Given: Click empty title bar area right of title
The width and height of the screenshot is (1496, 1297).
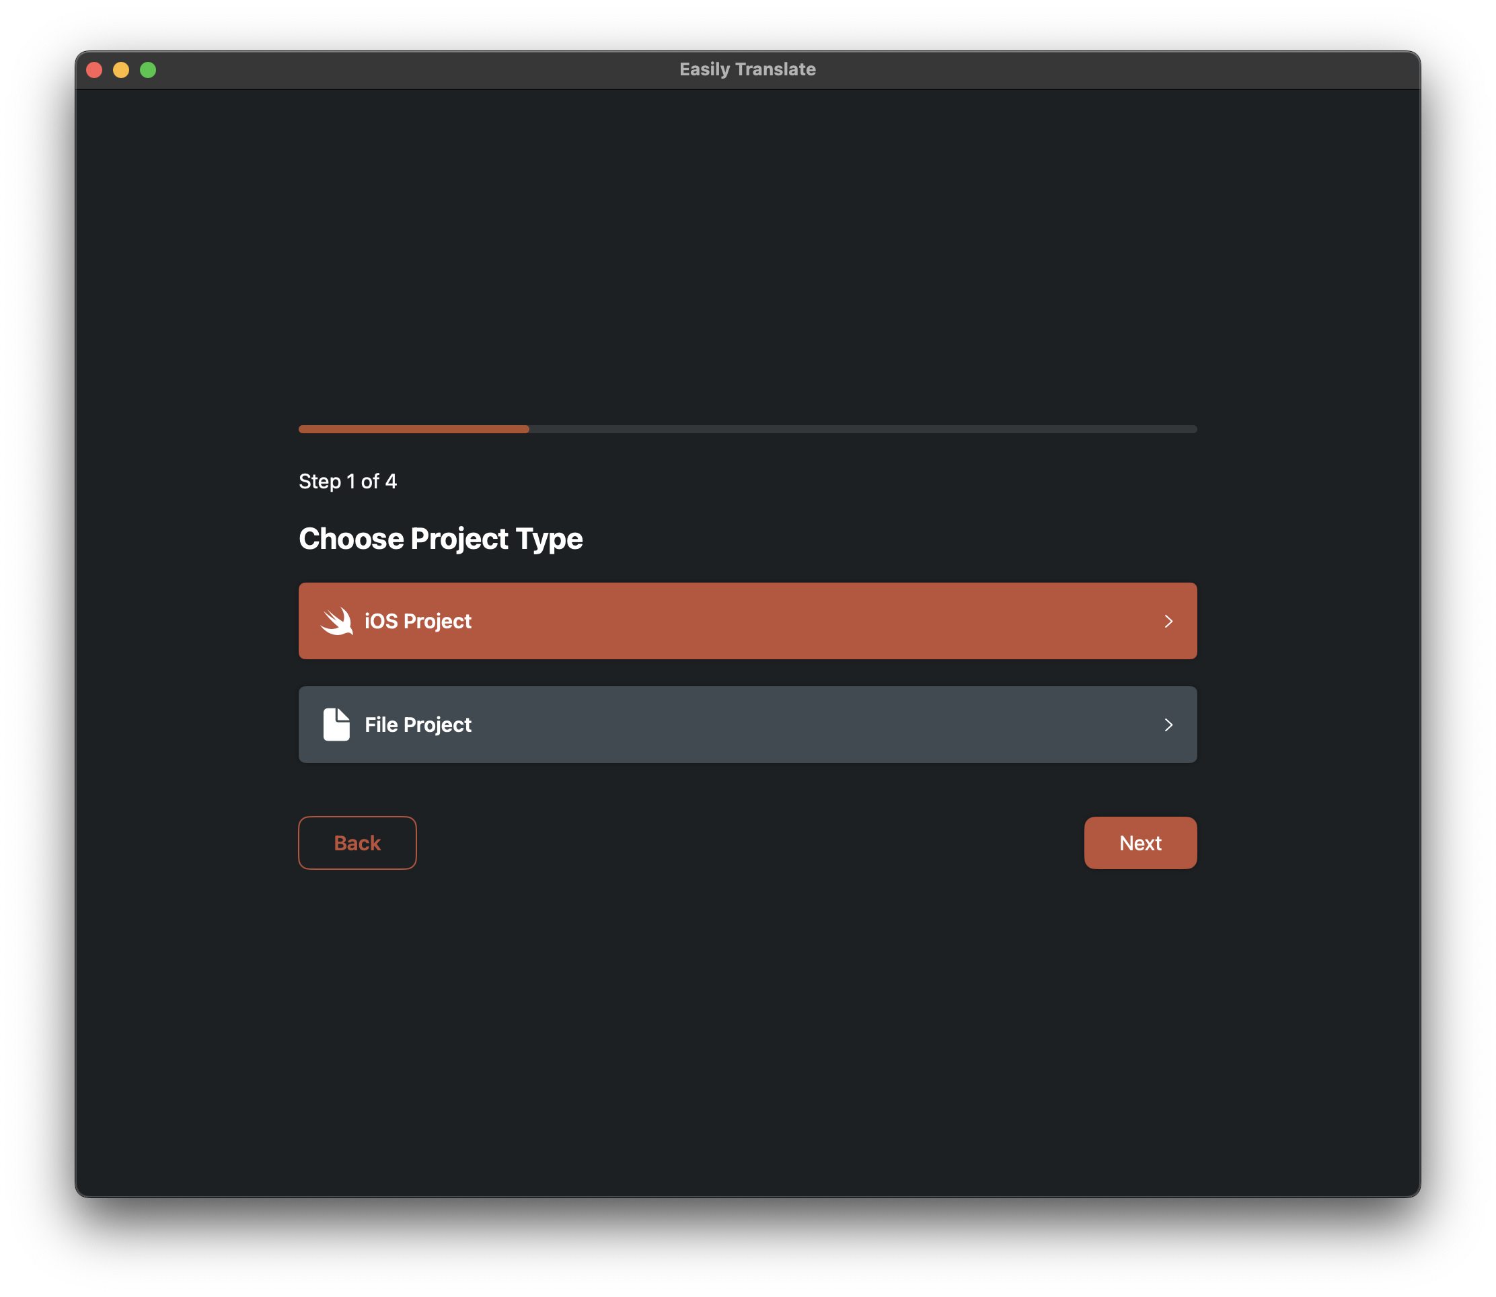Looking at the screenshot, I should click(x=1122, y=69).
